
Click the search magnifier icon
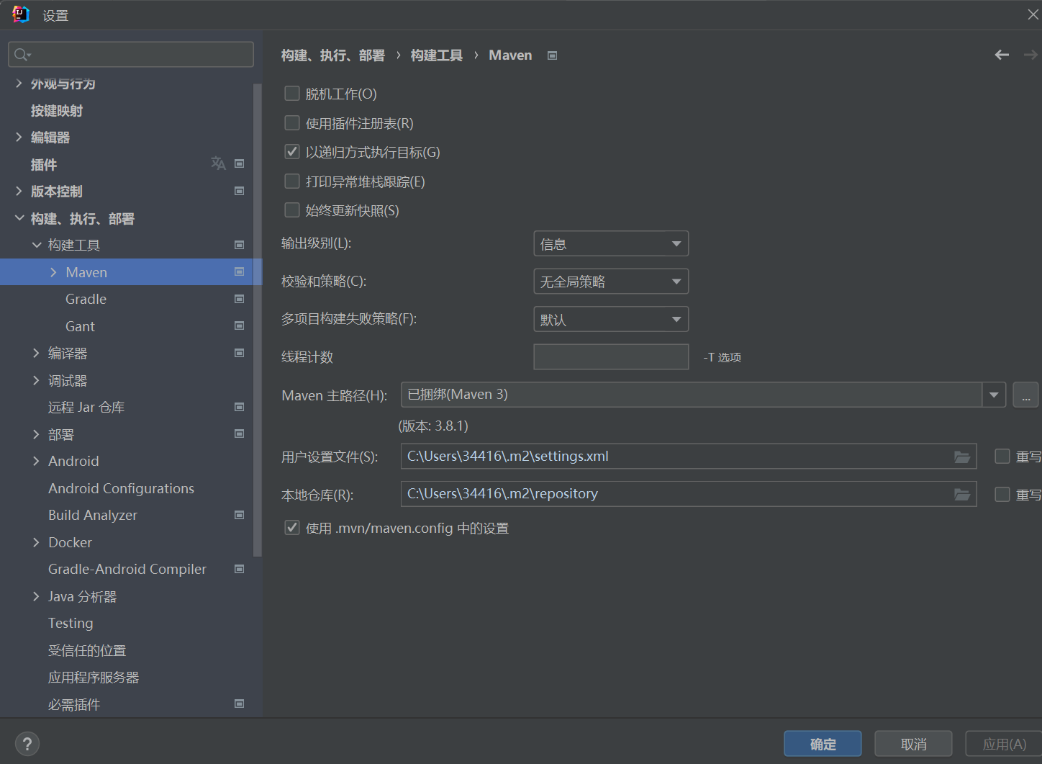pyautogui.click(x=22, y=55)
